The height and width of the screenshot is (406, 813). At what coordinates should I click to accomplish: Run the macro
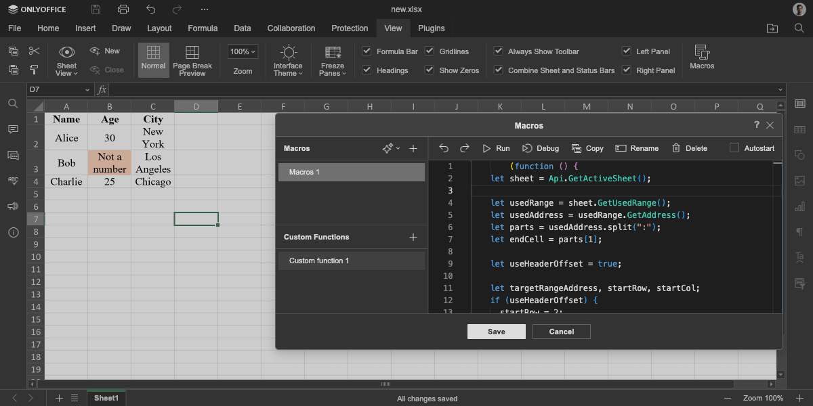pyautogui.click(x=496, y=148)
